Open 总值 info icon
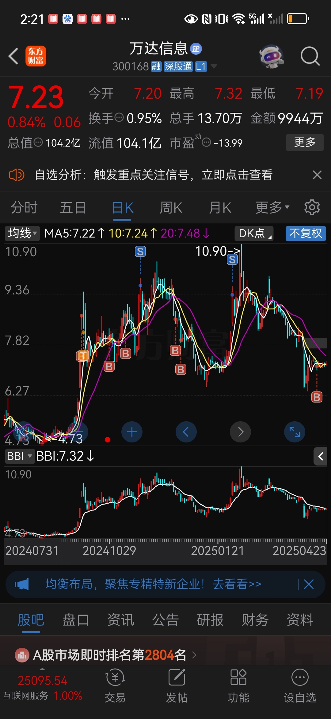The width and height of the screenshot is (331, 719). pyautogui.click(x=38, y=142)
